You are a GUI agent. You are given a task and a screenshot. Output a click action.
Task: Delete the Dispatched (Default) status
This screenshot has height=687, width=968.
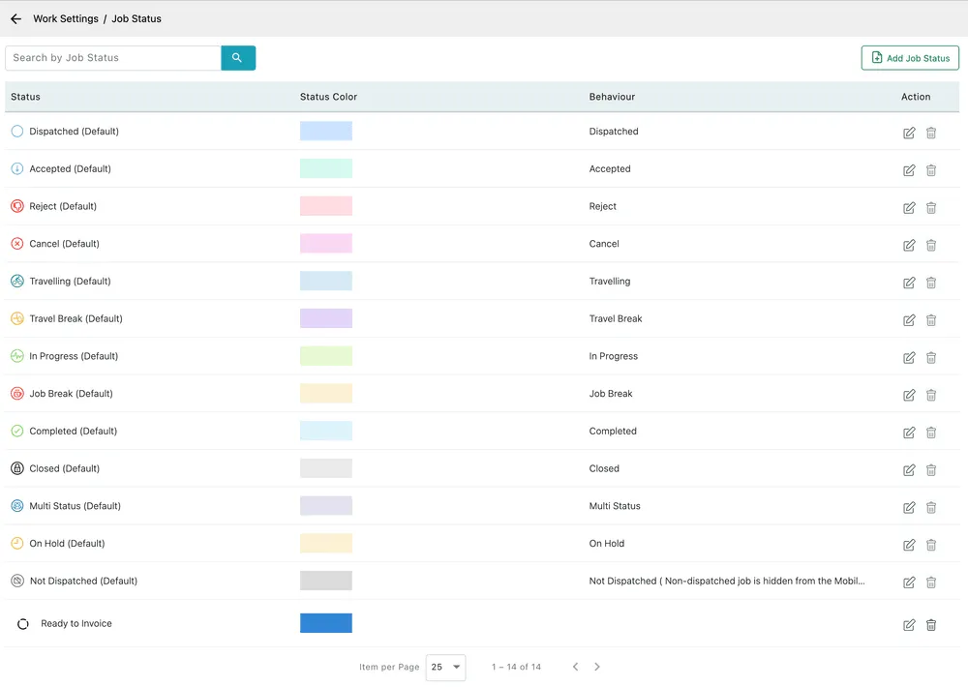click(x=931, y=133)
